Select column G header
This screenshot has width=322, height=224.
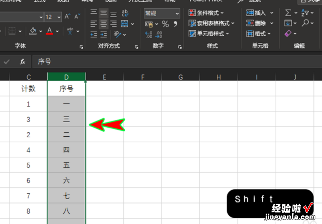[x=181, y=77]
